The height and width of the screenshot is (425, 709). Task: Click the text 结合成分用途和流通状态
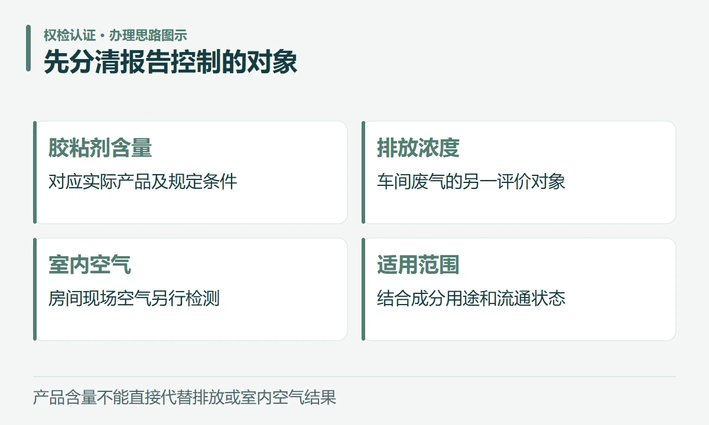point(471,298)
